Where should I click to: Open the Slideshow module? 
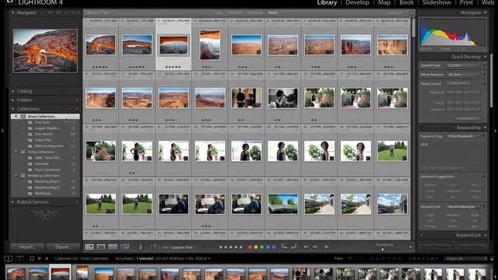coord(437,3)
